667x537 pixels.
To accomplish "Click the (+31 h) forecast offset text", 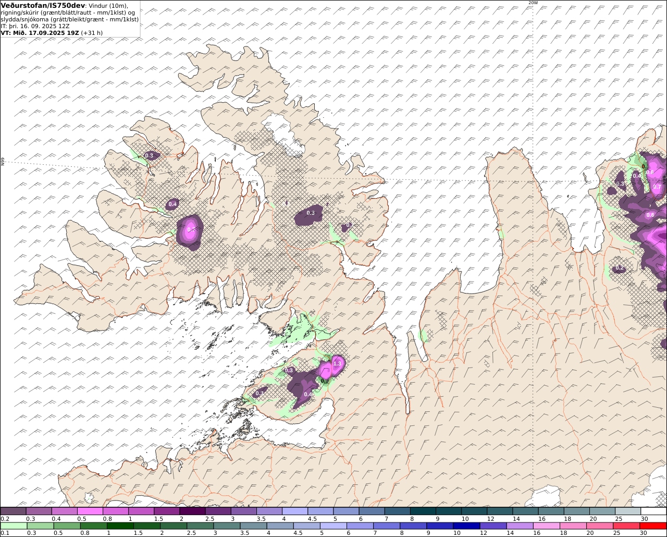I will tap(92, 32).
